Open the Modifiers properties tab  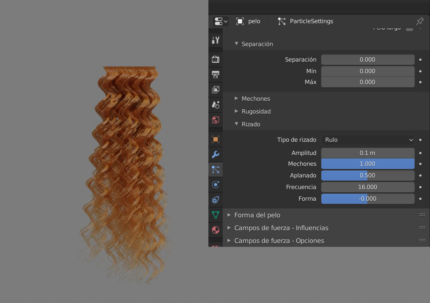click(215, 154)
